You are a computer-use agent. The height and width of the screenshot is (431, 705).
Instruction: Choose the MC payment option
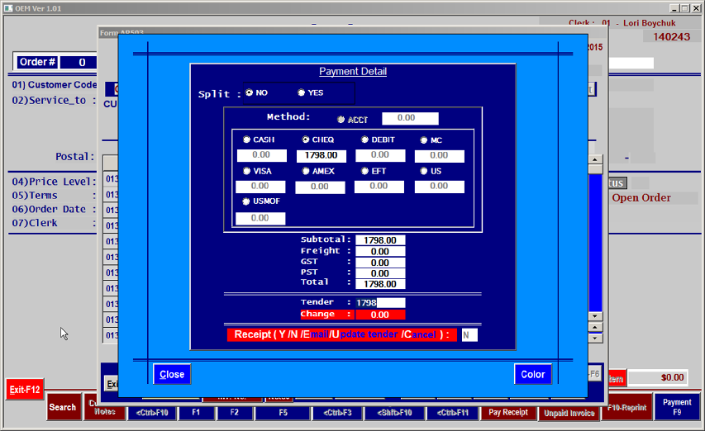click(x=424, y=140)
